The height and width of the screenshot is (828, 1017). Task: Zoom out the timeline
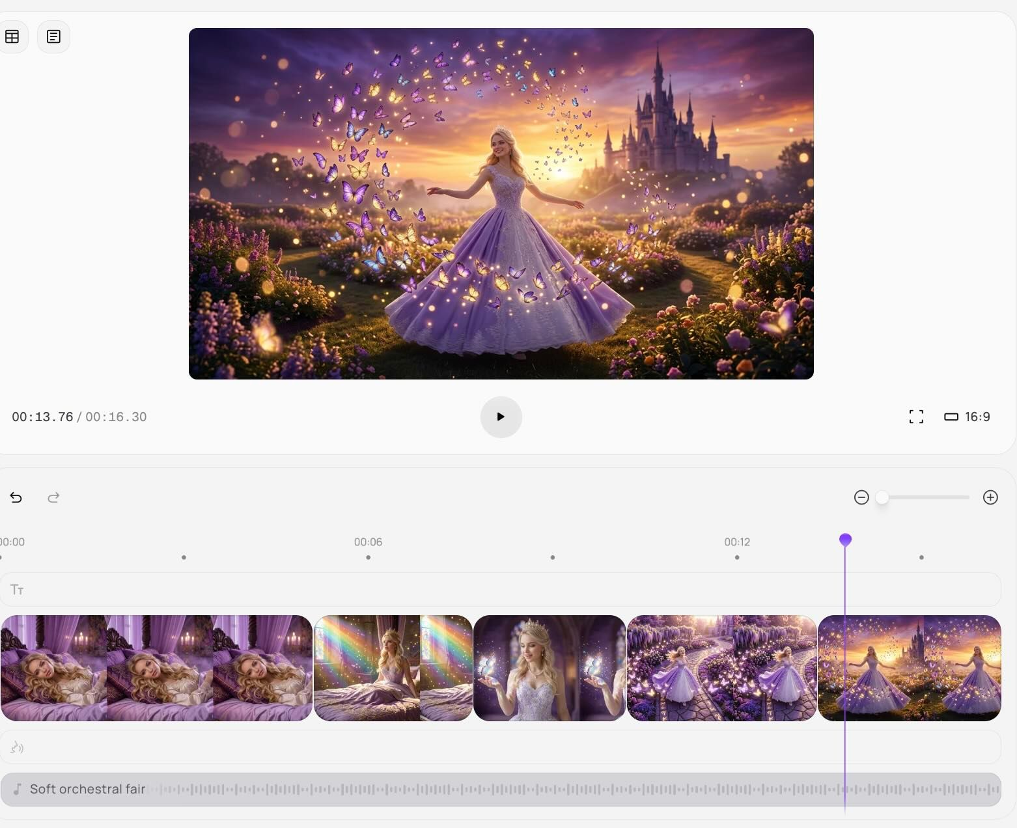coord(861,497)
